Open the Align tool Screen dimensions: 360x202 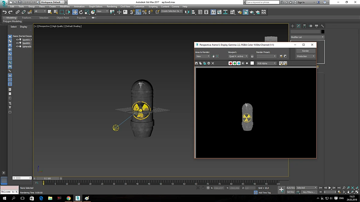(x=193, y=12)
